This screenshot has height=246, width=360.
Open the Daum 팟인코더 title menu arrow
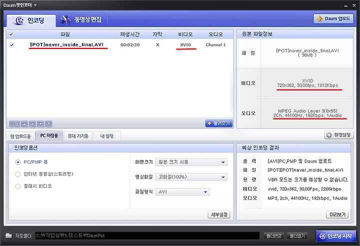(35, 5)
